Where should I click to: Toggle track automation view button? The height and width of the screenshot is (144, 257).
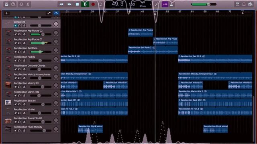[x=49, y=13]
